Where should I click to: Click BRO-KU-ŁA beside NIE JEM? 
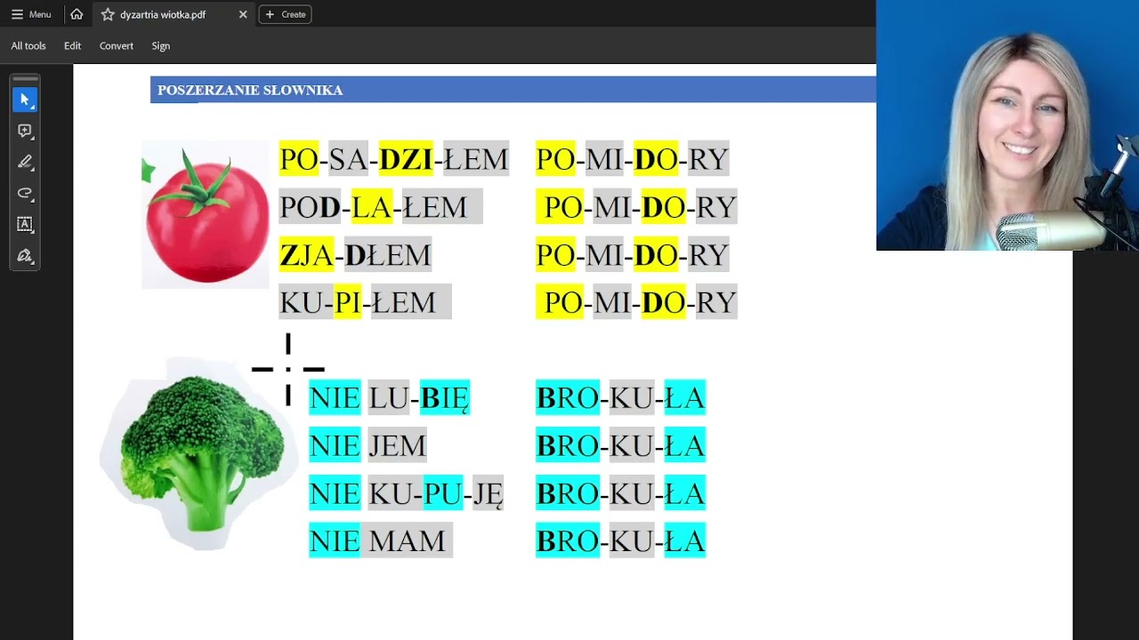[621, 444]
